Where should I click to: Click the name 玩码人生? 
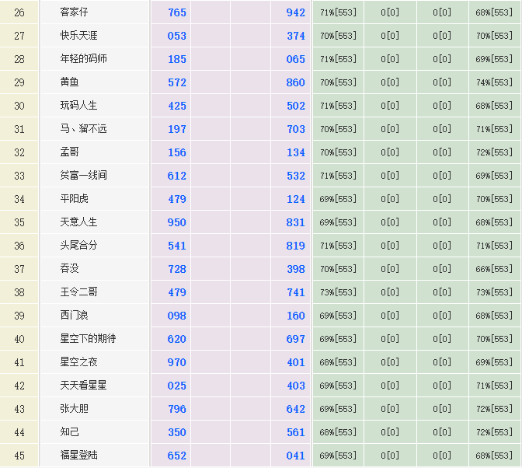pos(79,106)
